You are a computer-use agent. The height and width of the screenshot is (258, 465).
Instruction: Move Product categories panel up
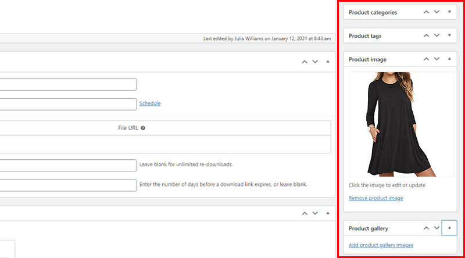[x=426, y=12]
